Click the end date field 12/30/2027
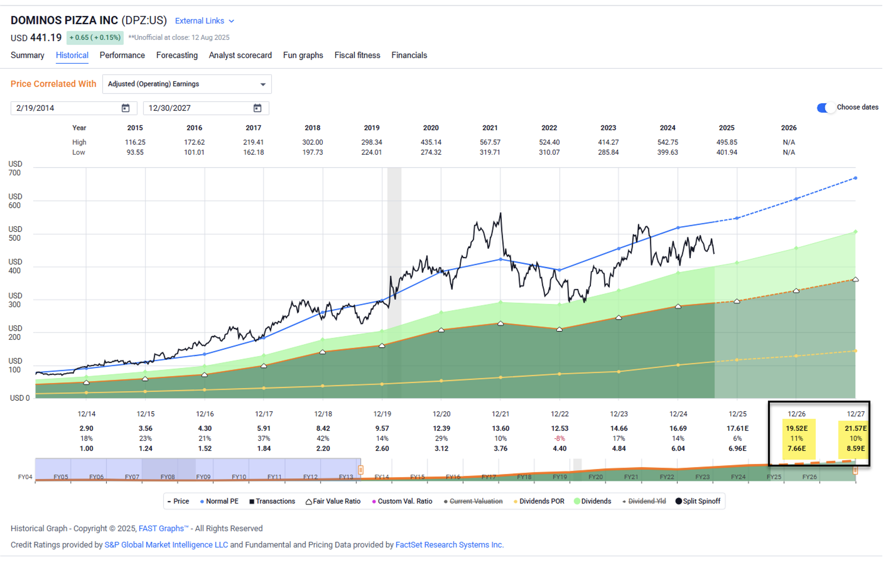887x563 pixels. point(206,108)
